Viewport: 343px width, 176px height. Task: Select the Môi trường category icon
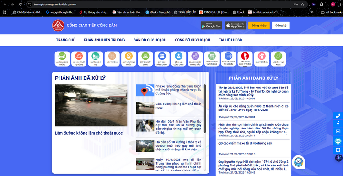coord(112,59)
